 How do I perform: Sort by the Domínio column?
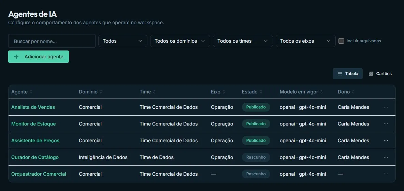pos(90,92)
